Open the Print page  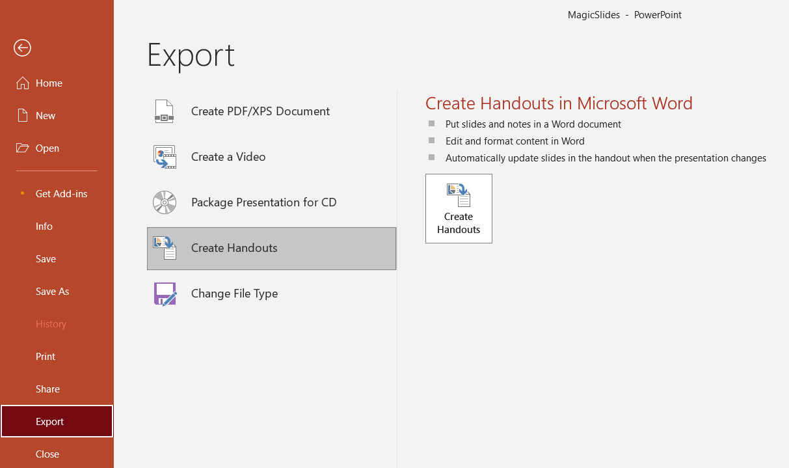click(46, 357)
